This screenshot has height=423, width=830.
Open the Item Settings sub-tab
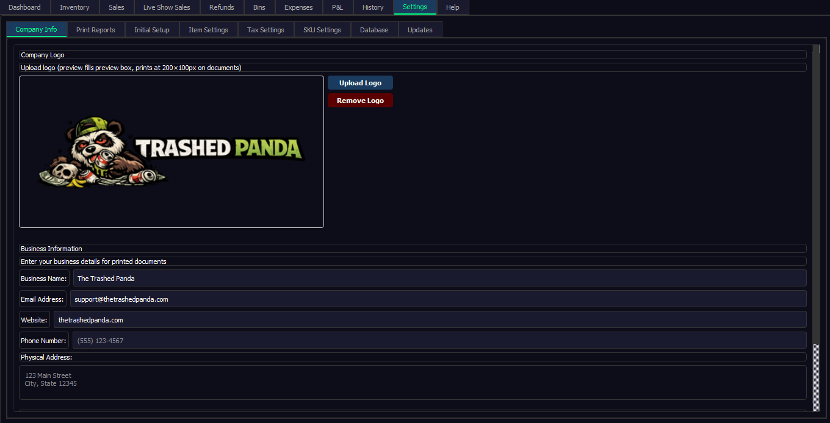208,30
